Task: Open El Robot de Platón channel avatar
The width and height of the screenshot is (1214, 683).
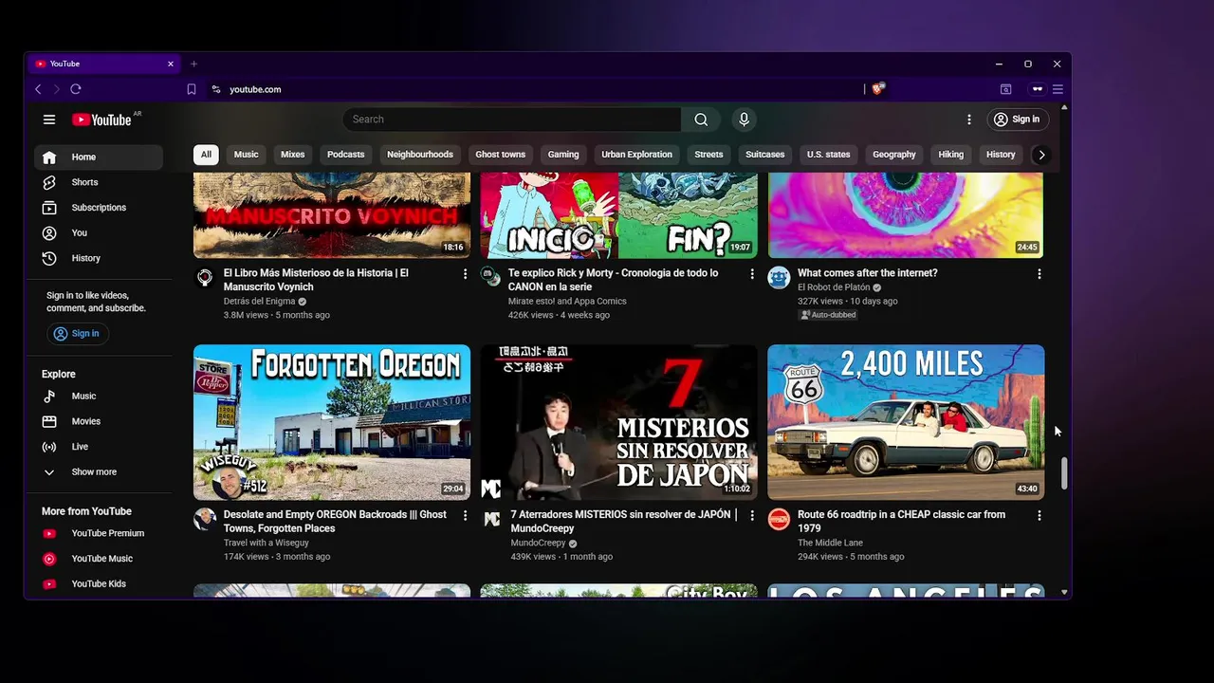Action: tap(779, 277)
